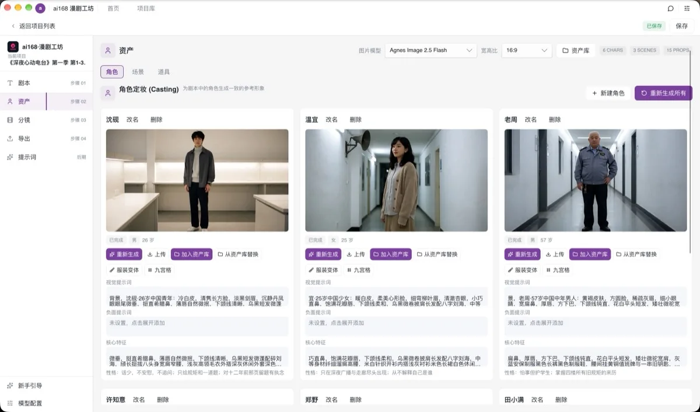Click into 沈砚's 视觉提示词 text field

197,296
